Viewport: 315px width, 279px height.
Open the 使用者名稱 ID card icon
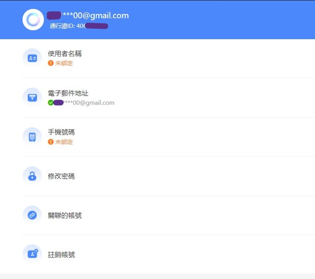(32, 58)
